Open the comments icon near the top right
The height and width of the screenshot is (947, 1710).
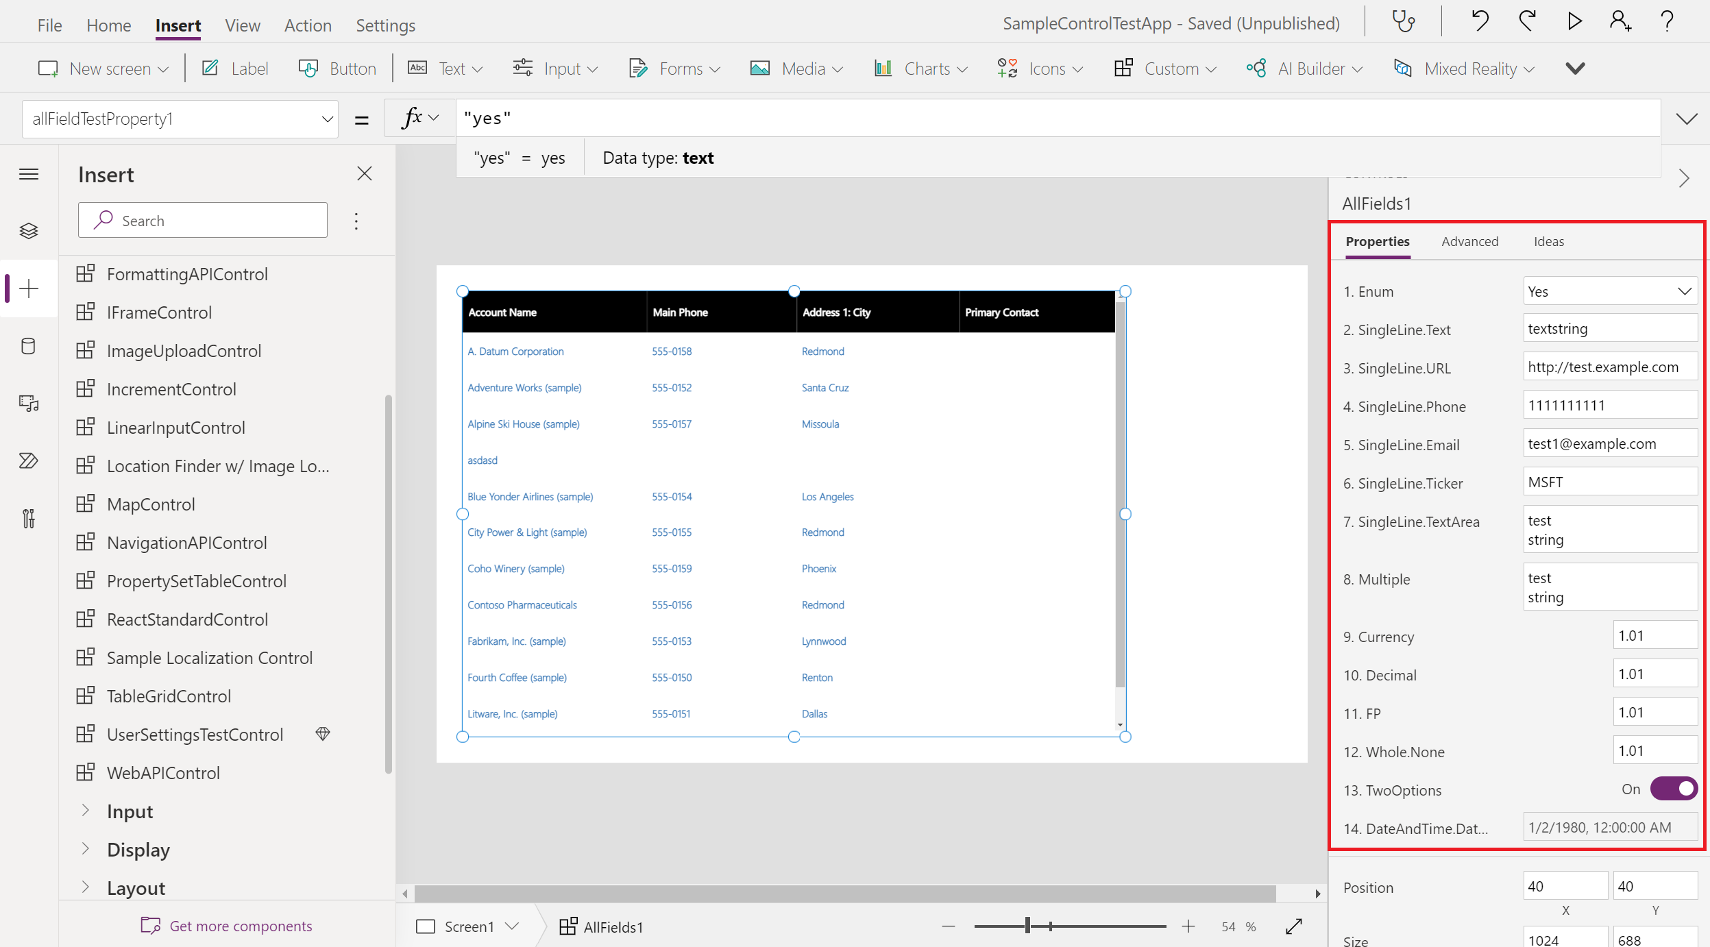(1403, 21)
